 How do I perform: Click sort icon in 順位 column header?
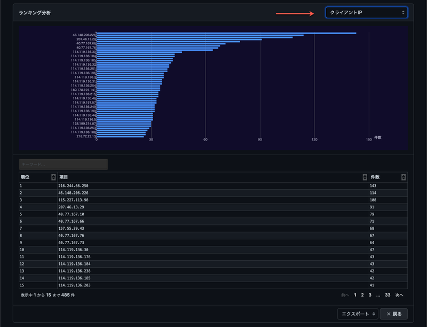click(x=53, y=177)
